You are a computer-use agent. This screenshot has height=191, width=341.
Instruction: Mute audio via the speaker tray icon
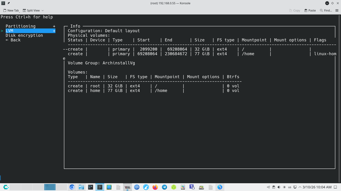point(279,187)
